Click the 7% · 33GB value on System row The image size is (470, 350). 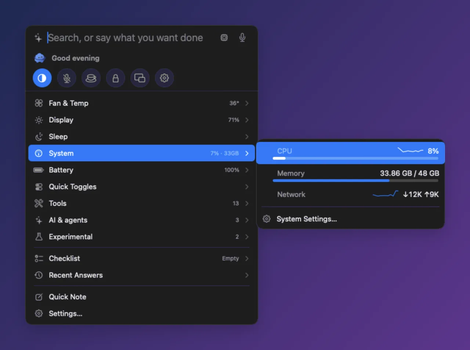224,153
